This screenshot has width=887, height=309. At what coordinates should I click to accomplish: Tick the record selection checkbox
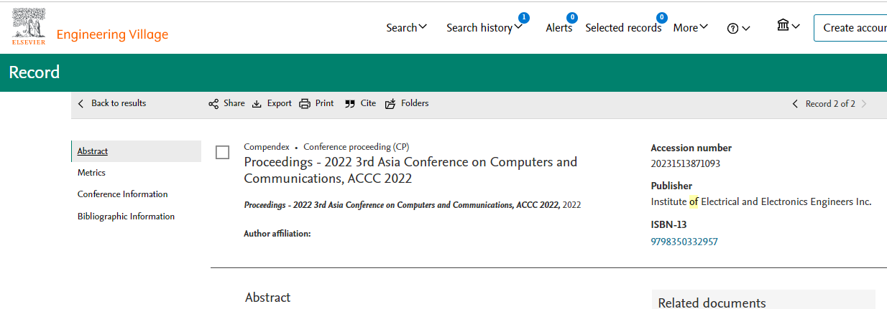coord(223,152)
